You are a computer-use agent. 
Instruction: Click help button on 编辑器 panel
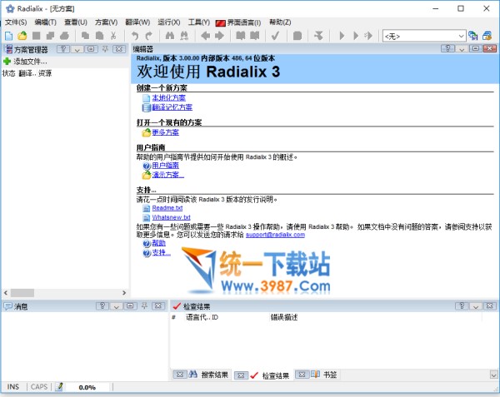(x=448, y=48)
